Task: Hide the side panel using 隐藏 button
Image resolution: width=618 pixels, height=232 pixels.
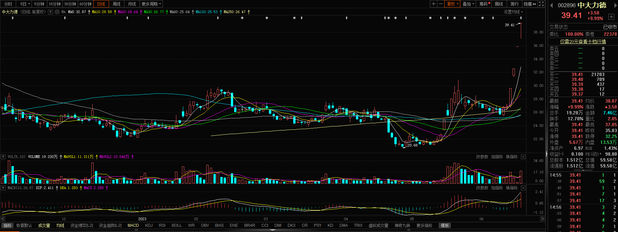Action: coord(529,4)
